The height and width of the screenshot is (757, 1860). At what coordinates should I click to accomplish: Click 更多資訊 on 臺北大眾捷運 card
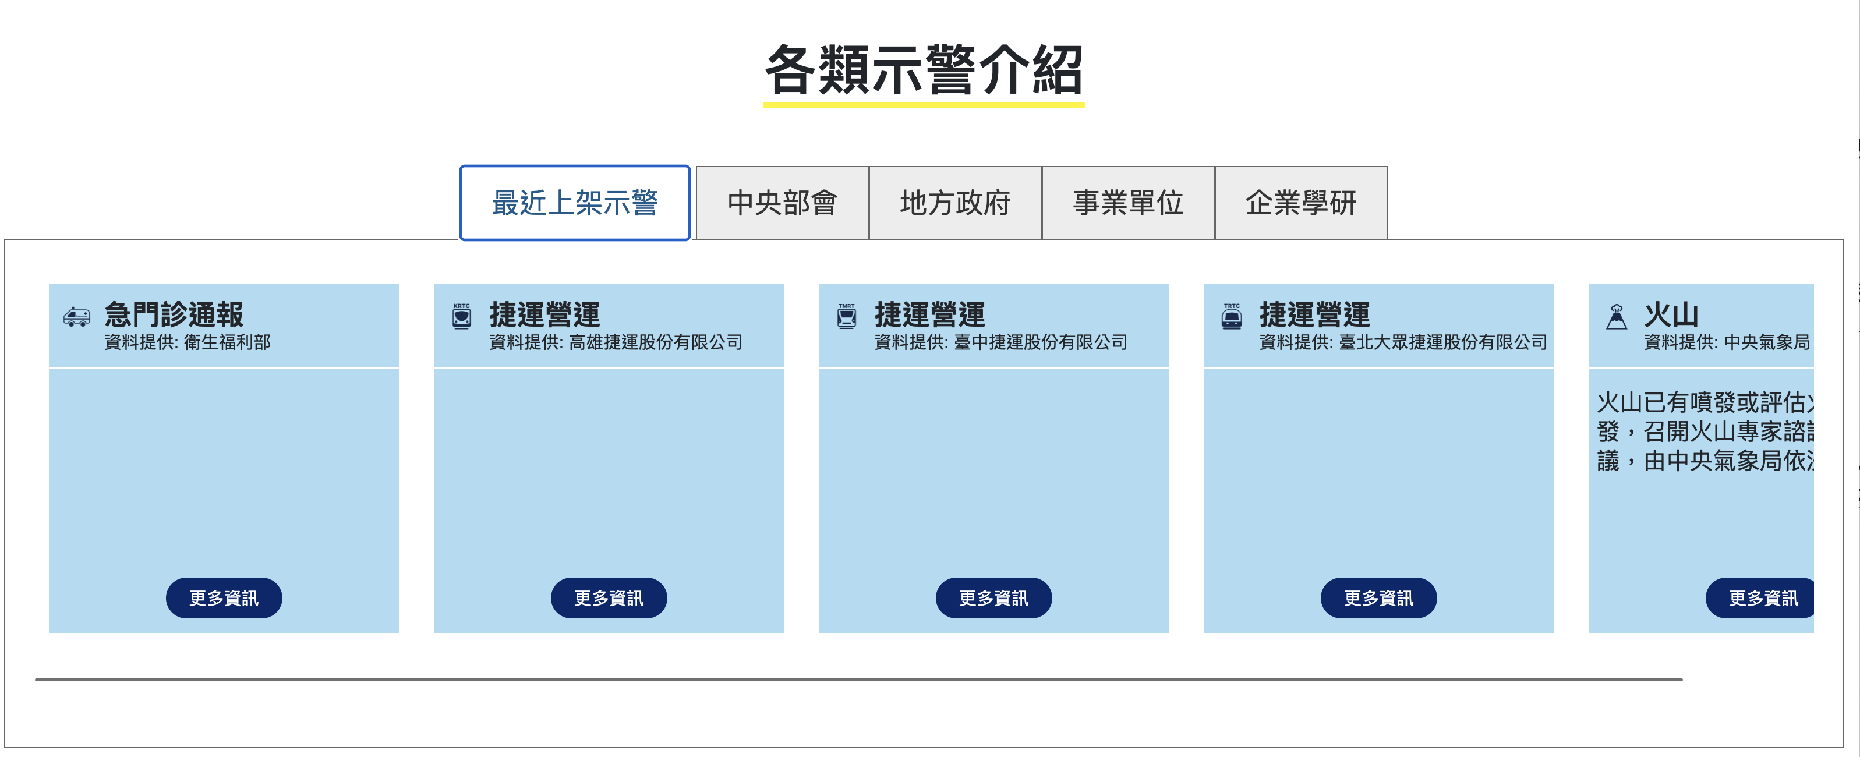(x=1378, y=597)
